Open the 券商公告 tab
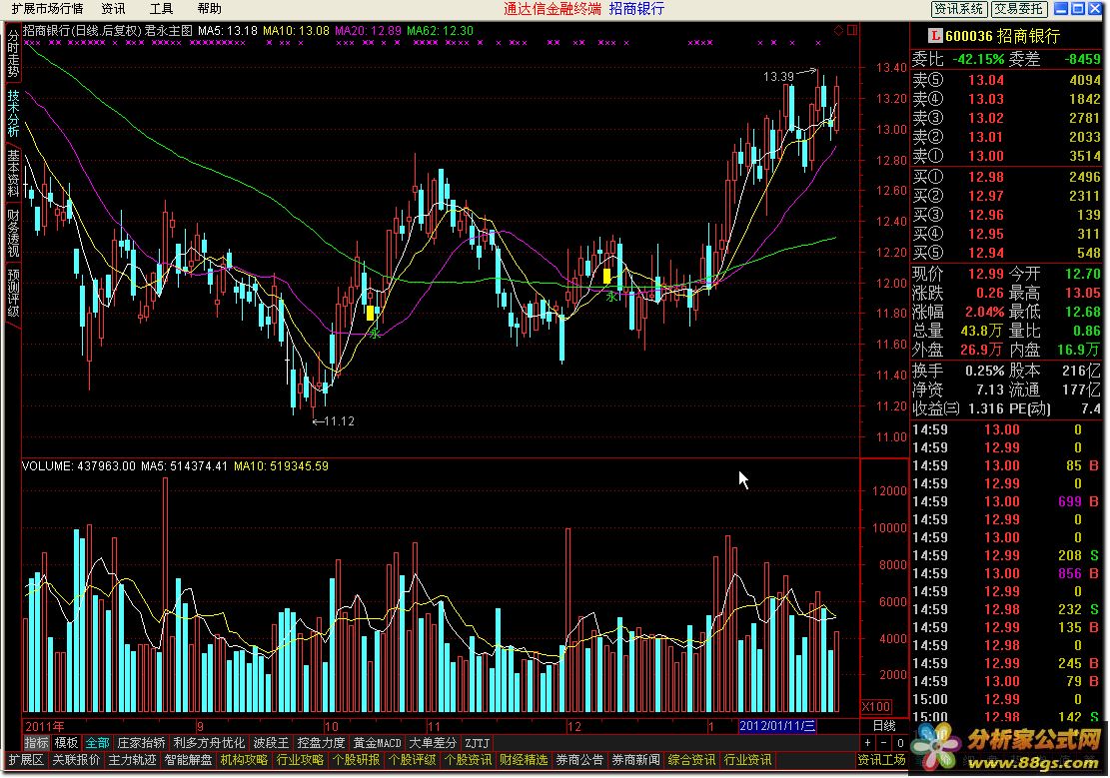This screenshot has height=778, width=1110. point(579,760)
